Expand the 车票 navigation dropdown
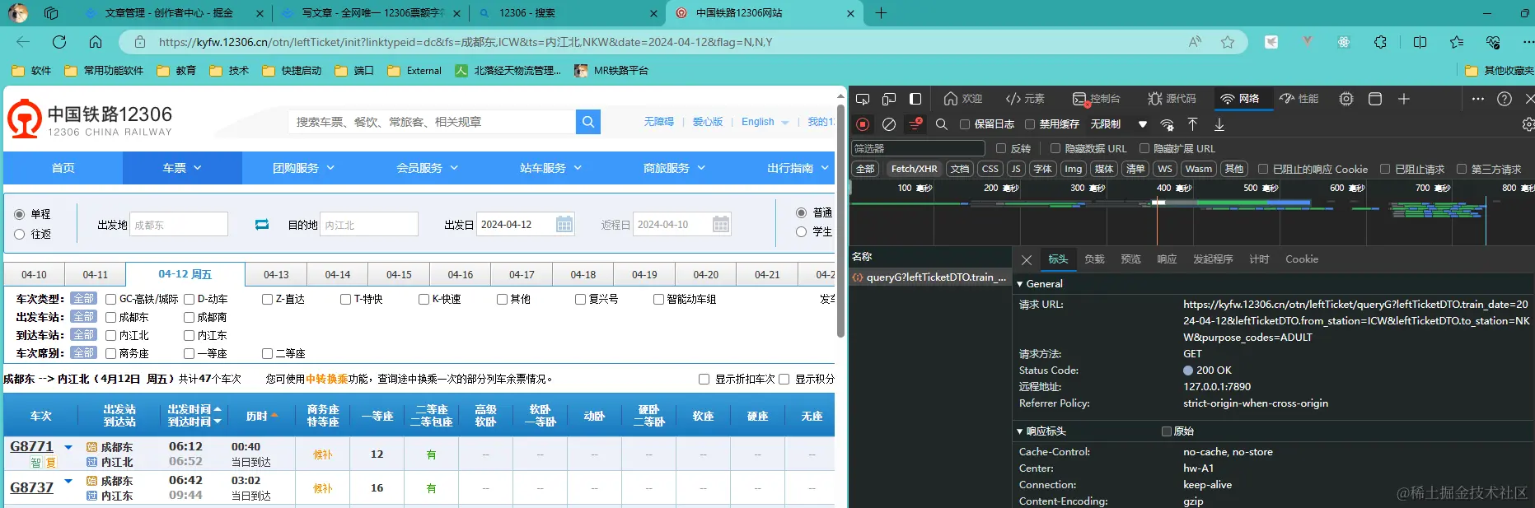The height and width of the screenshot is (508, 1535). [x=182, y=168]
